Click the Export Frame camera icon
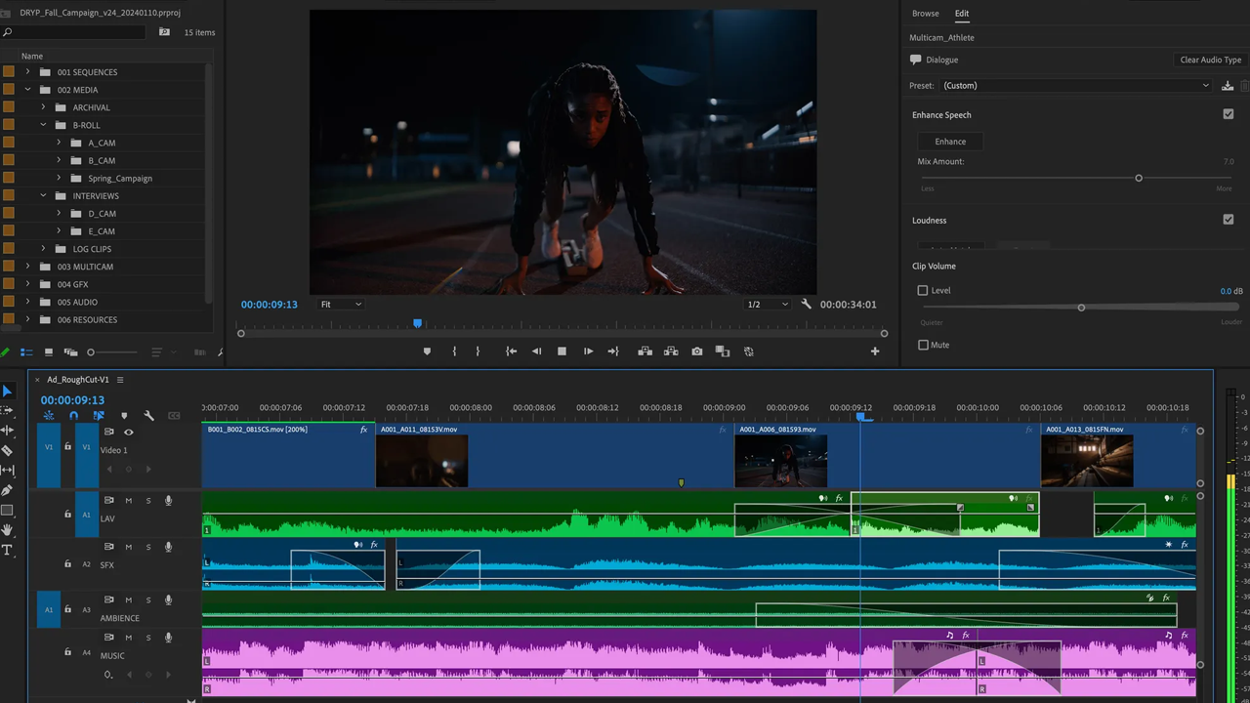The width and height of the screenshot is (1250, 703). [696, 351]
